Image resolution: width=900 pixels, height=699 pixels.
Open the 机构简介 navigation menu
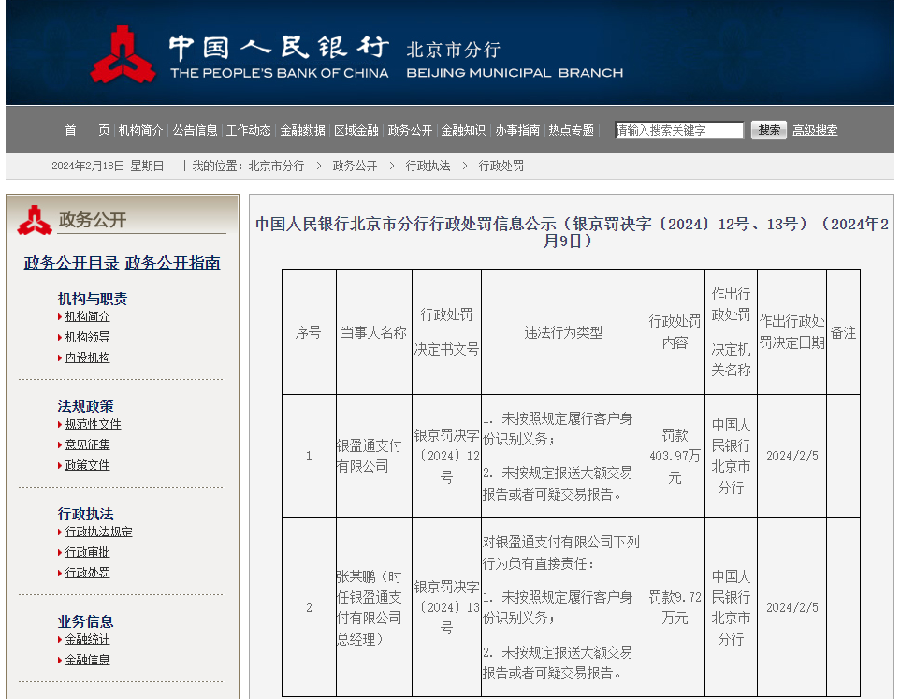(140, 130)
